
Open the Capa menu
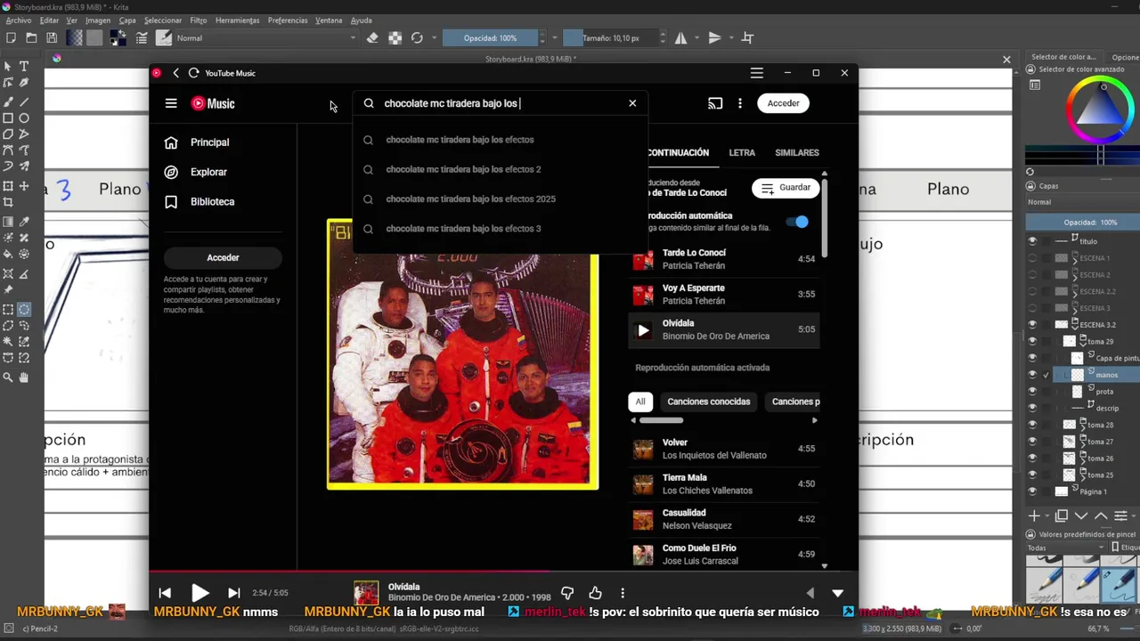[x=127, y=20]
